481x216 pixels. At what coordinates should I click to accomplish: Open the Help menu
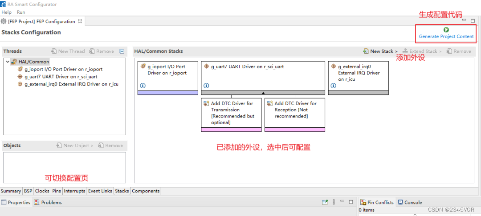(6, 12)
